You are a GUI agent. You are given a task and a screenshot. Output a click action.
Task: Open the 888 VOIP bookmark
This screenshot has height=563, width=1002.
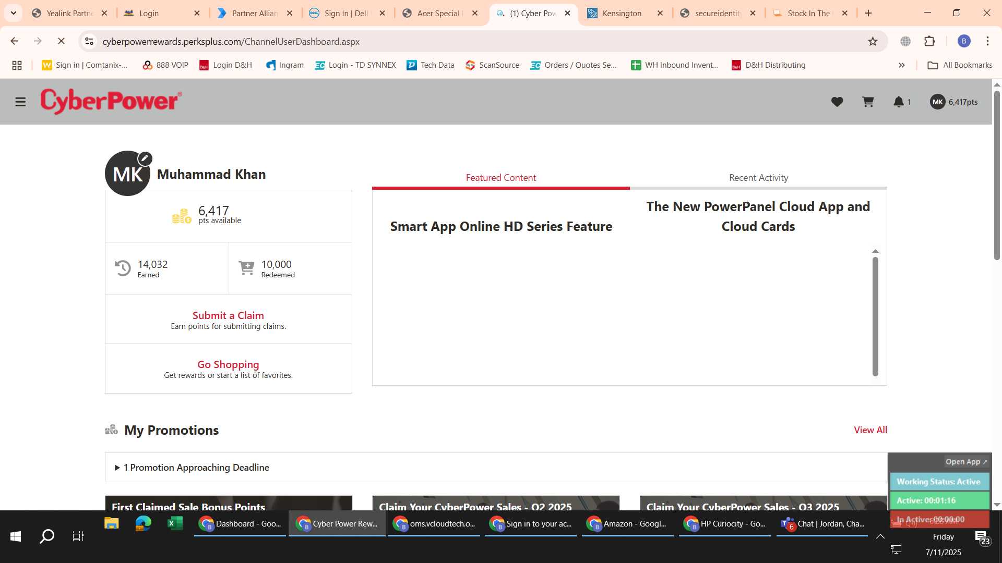[x=165, y=65]
